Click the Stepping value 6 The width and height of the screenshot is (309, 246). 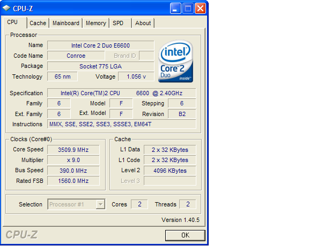(182, 103)
